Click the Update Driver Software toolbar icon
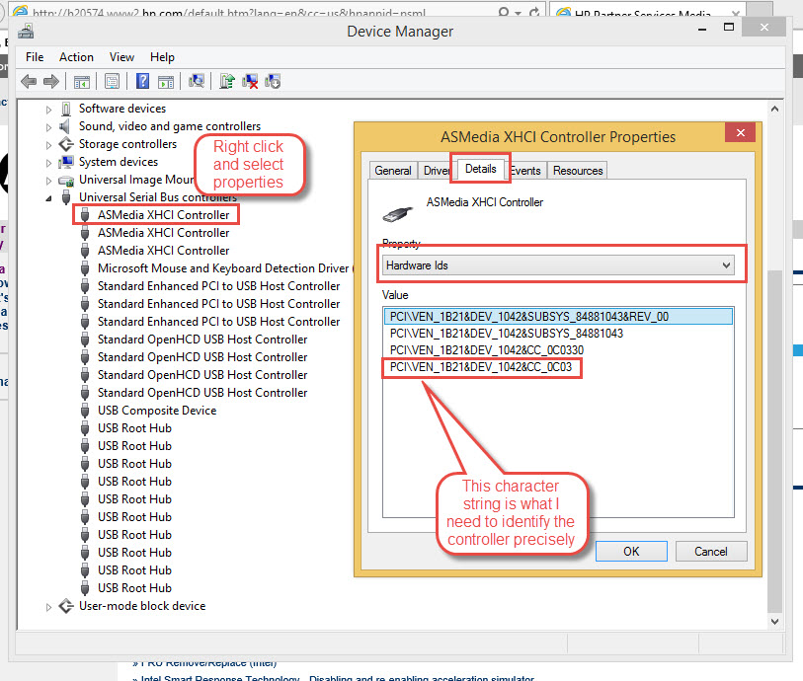The height and width of the screenshot is (681, 803). point(227,82)
